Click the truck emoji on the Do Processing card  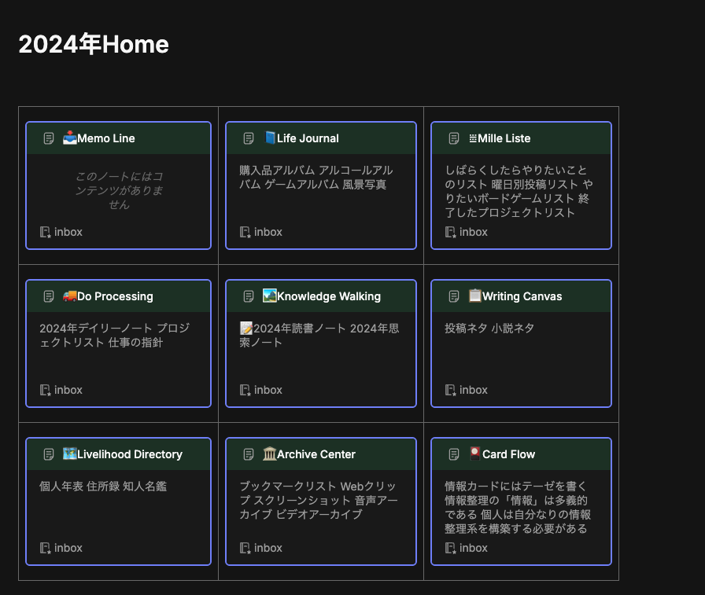[x=68, y=296]
